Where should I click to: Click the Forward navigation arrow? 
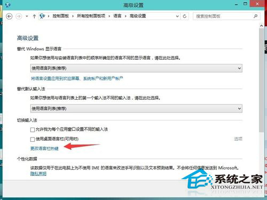pyautogui.click(x=19, y=17)
